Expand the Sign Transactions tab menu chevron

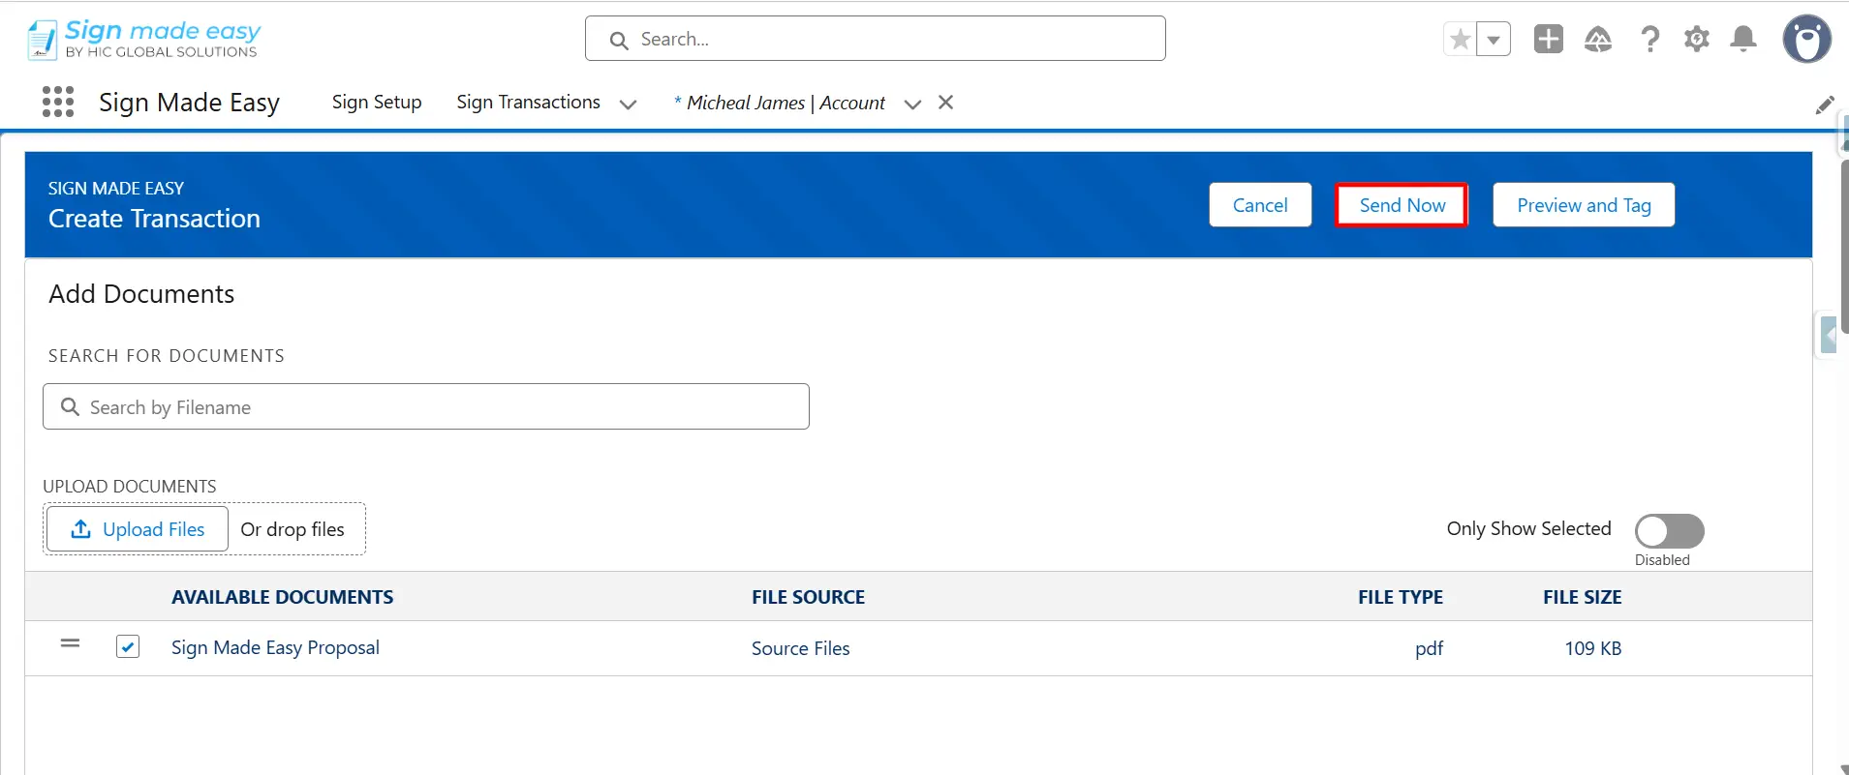click(x=628, y=104)
